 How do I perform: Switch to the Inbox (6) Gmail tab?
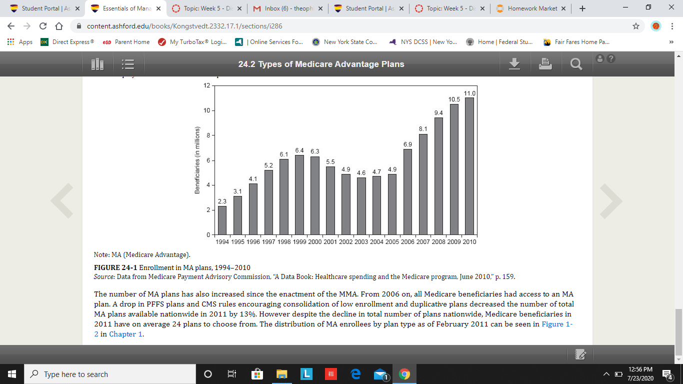(x=287, y=8)
